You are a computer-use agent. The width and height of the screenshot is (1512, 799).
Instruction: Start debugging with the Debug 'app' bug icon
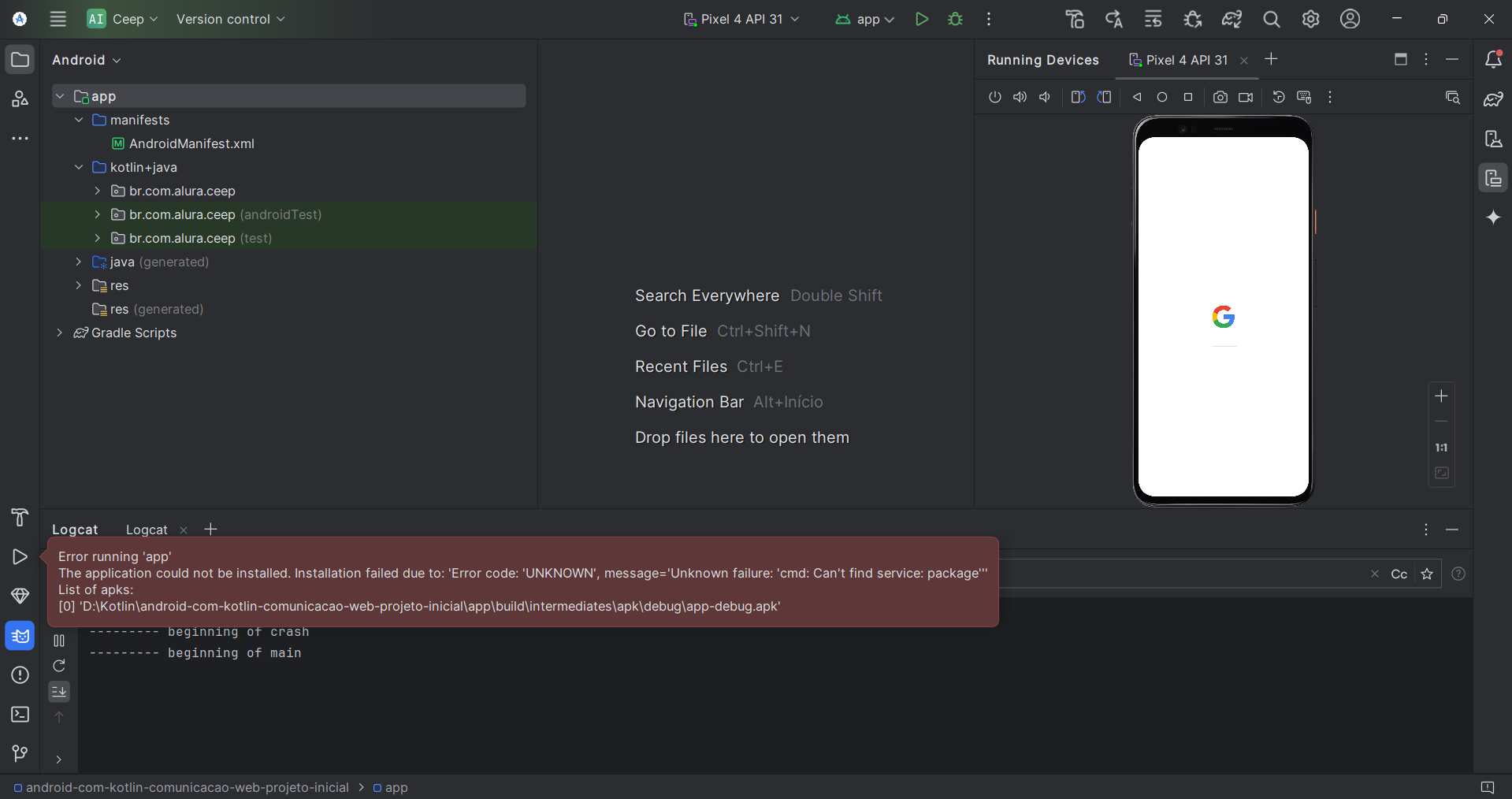click(x=955, y=19)
